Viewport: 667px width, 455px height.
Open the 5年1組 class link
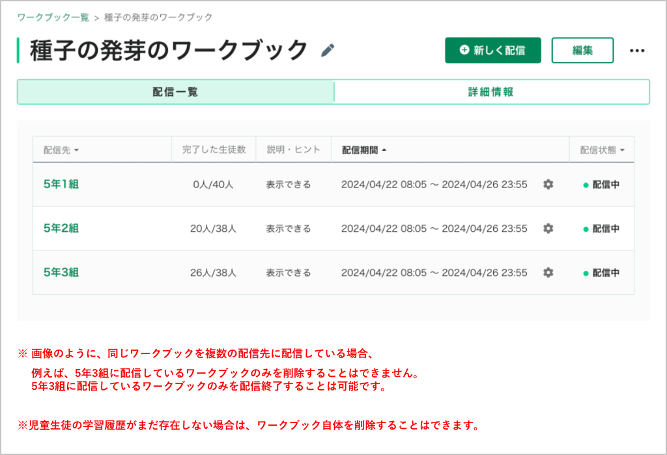(x=61, y=184)
